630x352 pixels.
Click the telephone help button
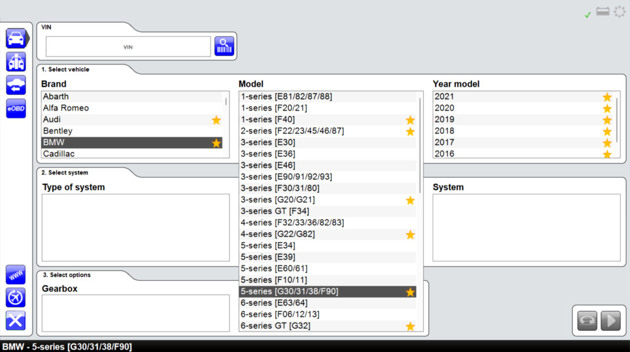click(587, 321)
